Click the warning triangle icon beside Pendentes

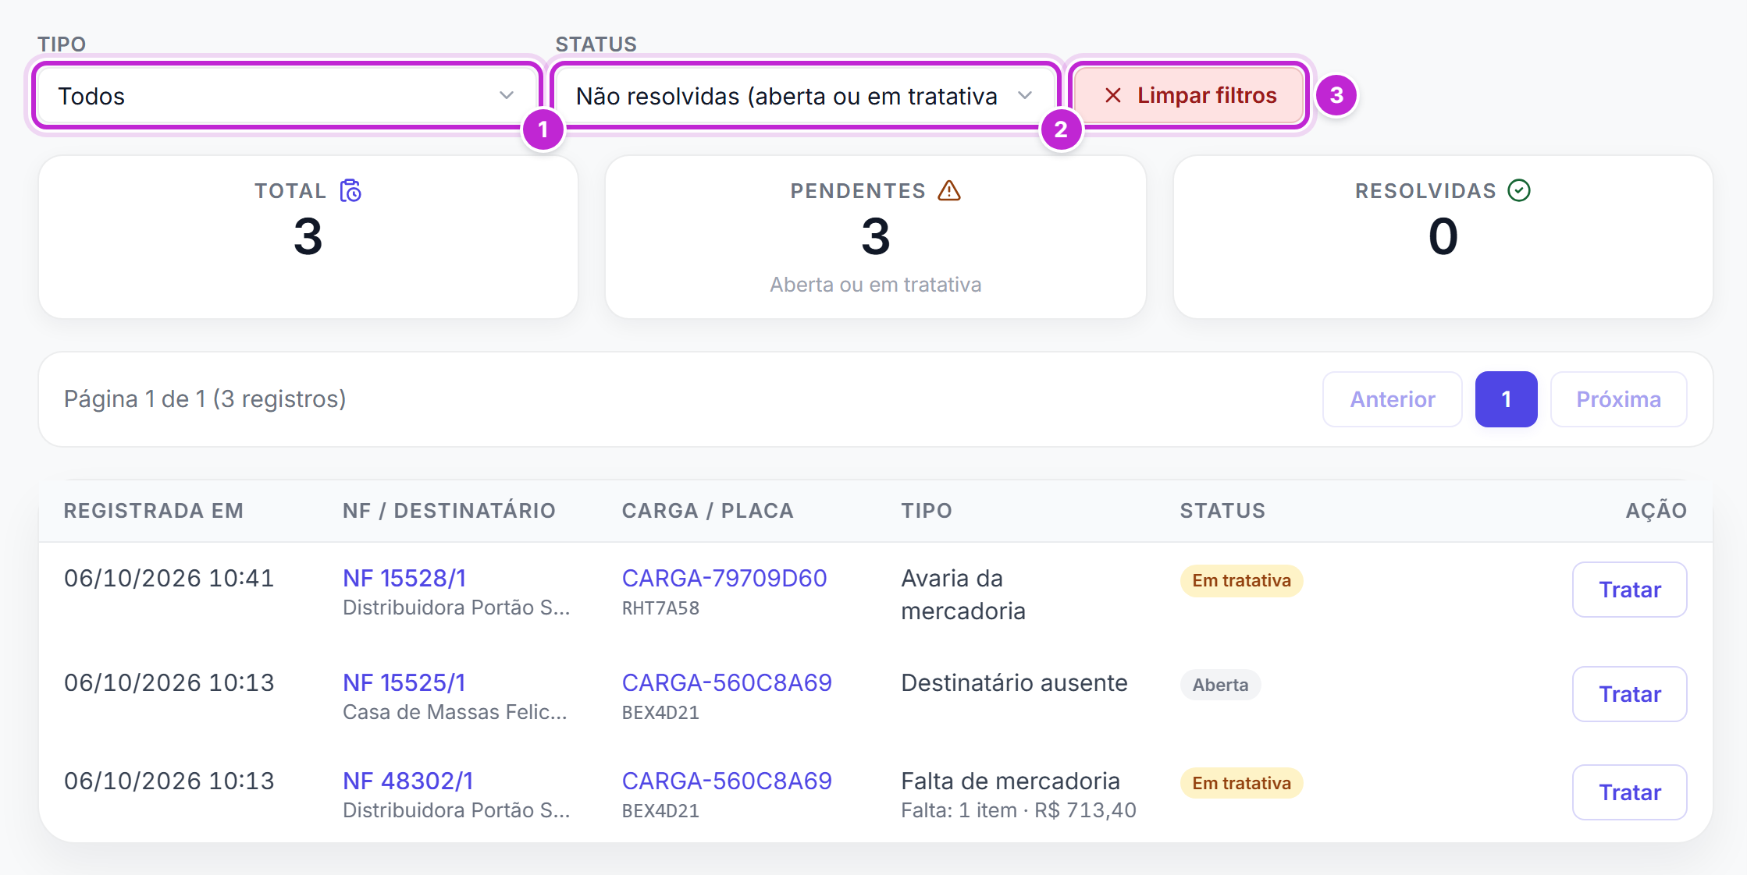coord(949,190)
